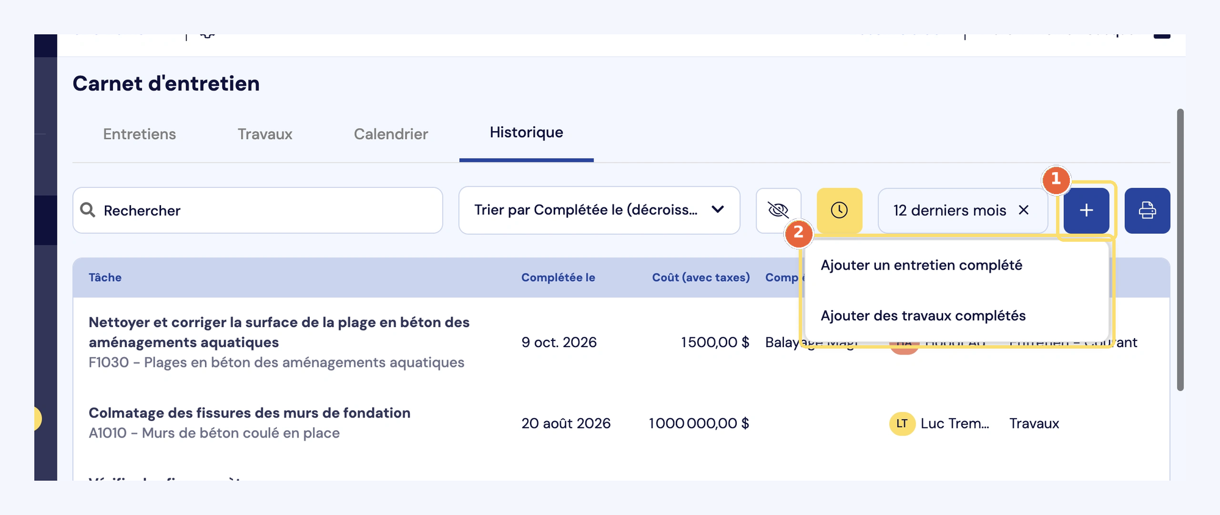Open the Trier par Complétée le dropdown
This screenshot has height=515, width=1220.
pyautogui.click(x=599, y=210)
